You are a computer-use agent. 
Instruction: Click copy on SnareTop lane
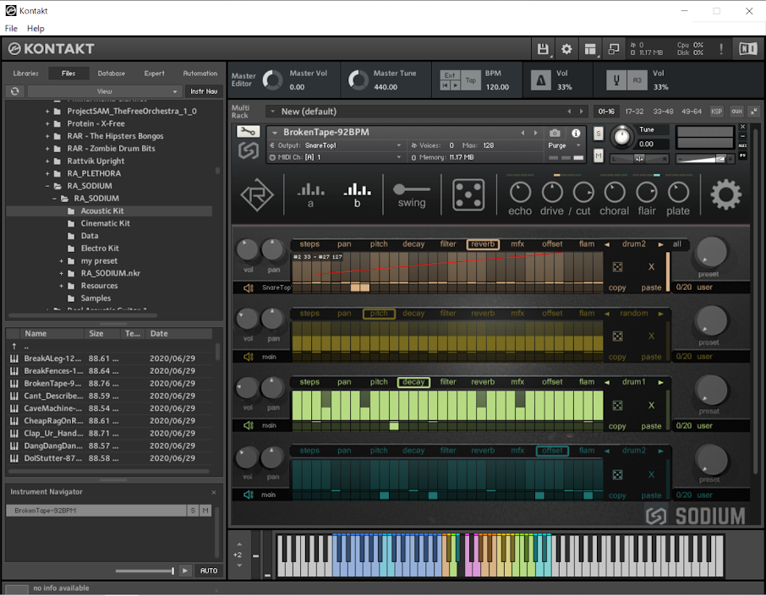click(617, 287)
